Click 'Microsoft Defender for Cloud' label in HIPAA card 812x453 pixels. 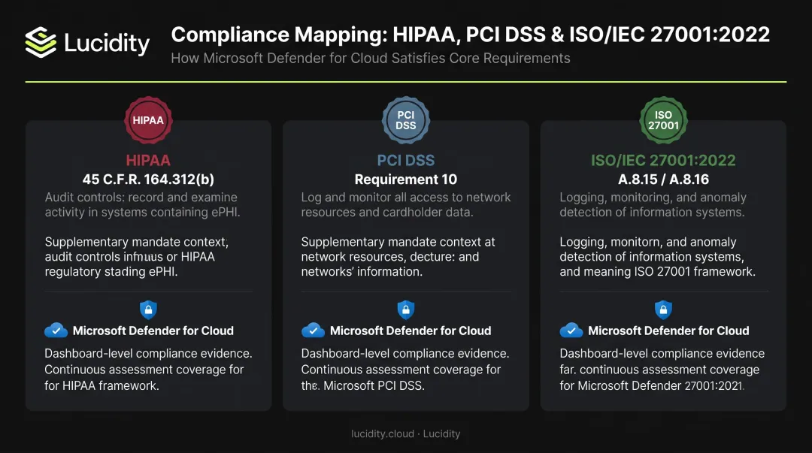point(153,331)
